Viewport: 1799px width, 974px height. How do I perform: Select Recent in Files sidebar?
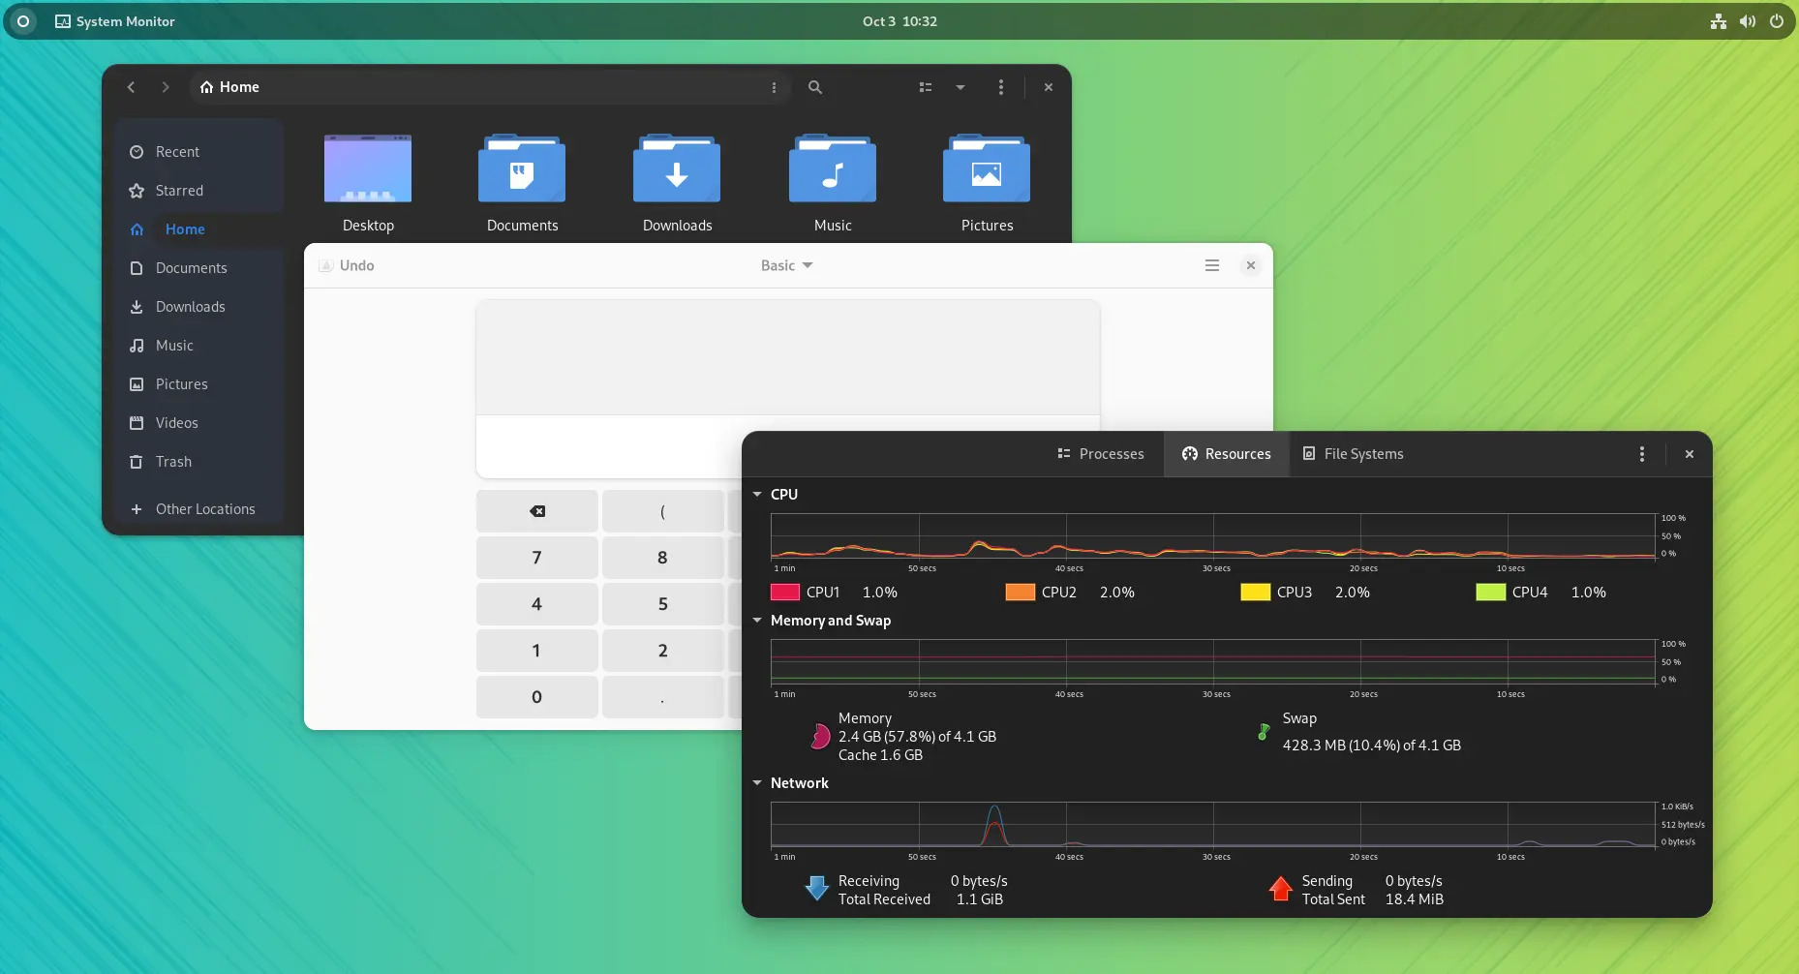coord(198,152)
